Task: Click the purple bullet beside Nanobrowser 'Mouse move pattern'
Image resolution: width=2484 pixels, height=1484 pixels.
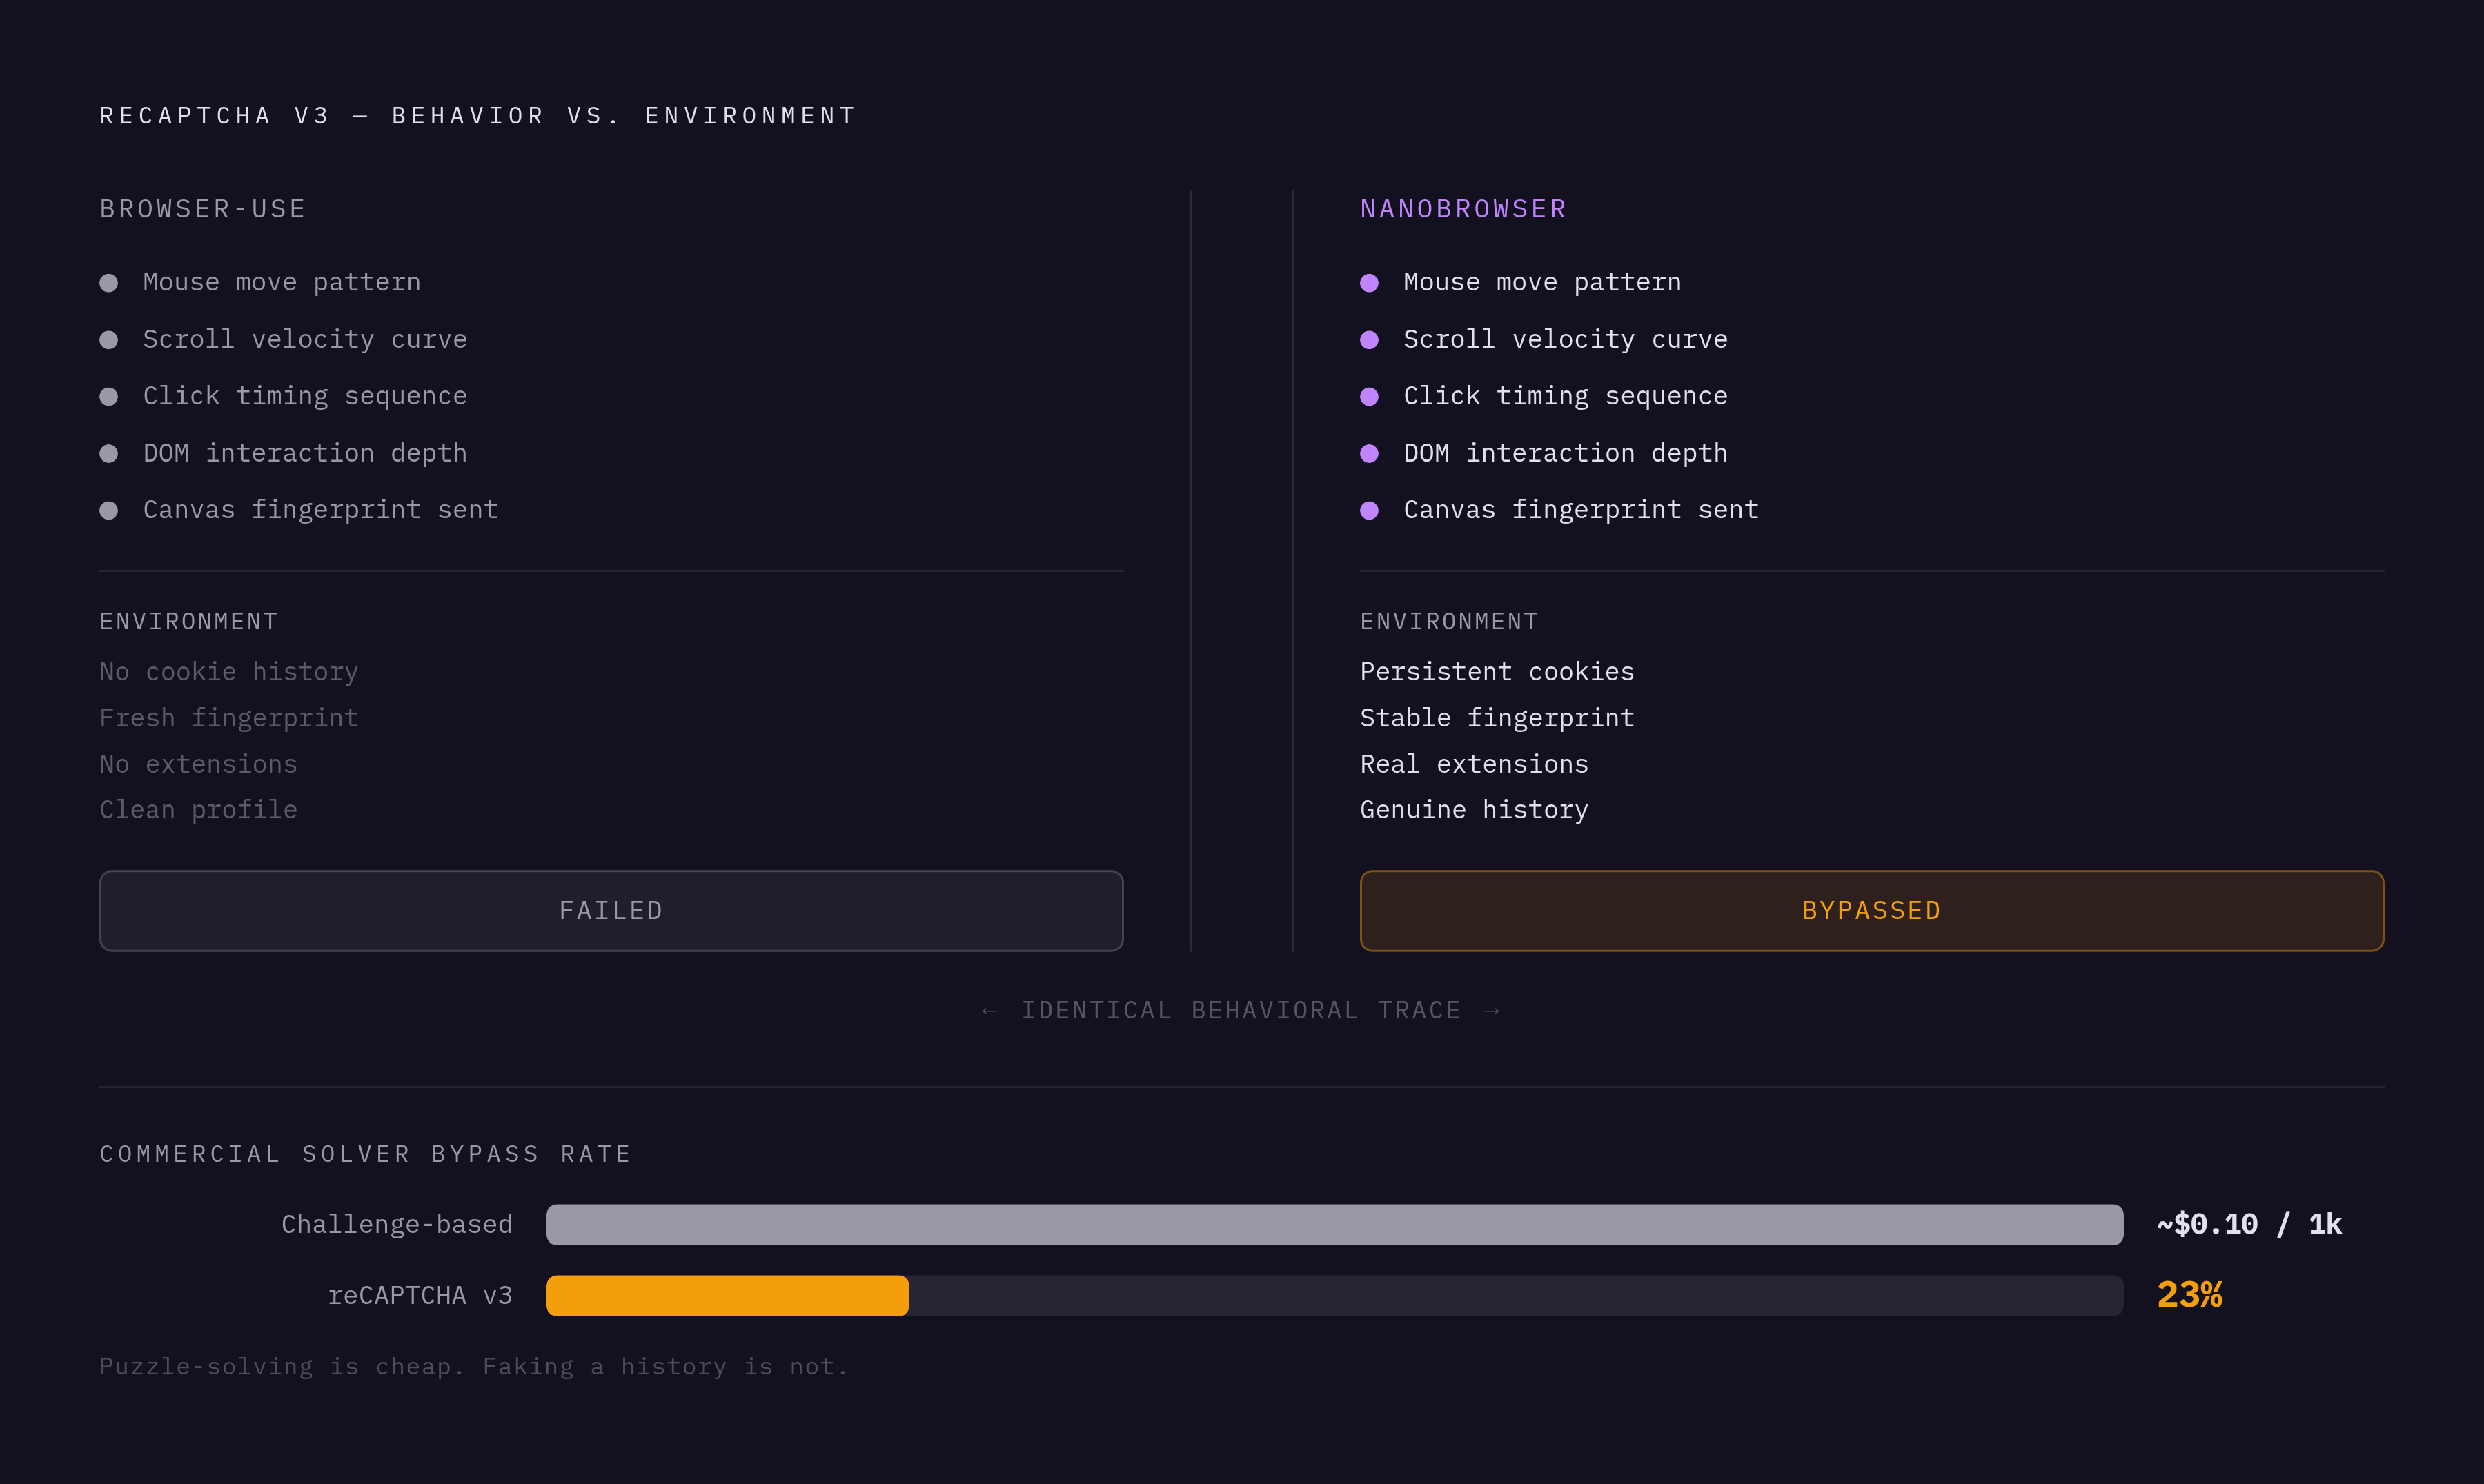Action: [1369, 283]
